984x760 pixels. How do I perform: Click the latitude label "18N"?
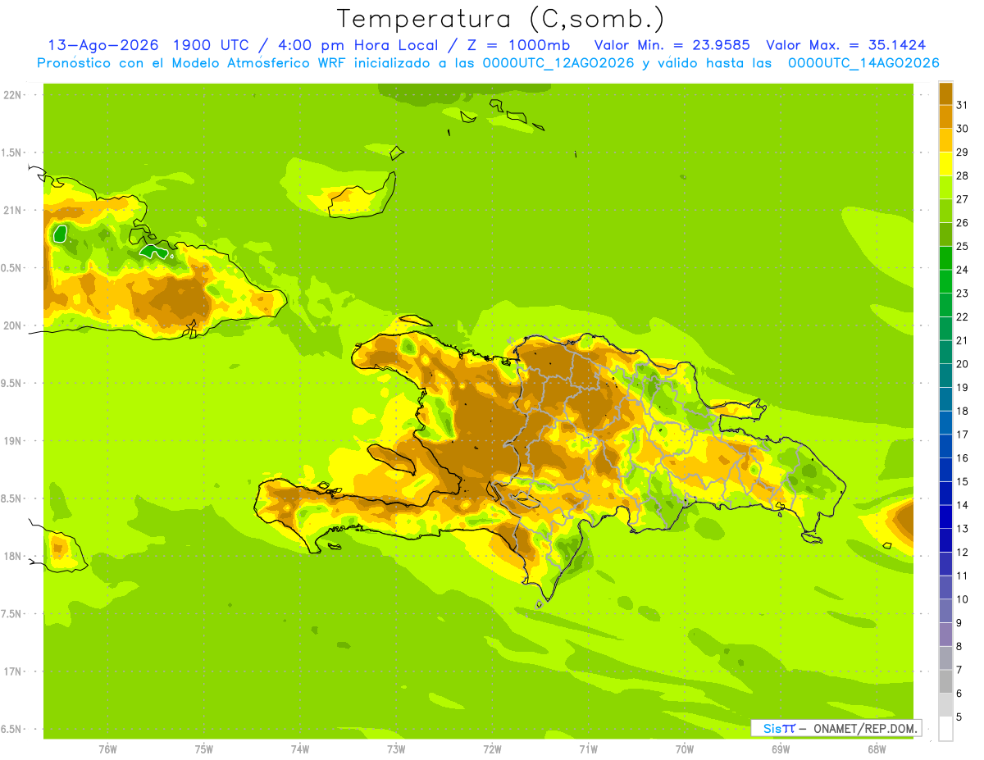(14, 556)
